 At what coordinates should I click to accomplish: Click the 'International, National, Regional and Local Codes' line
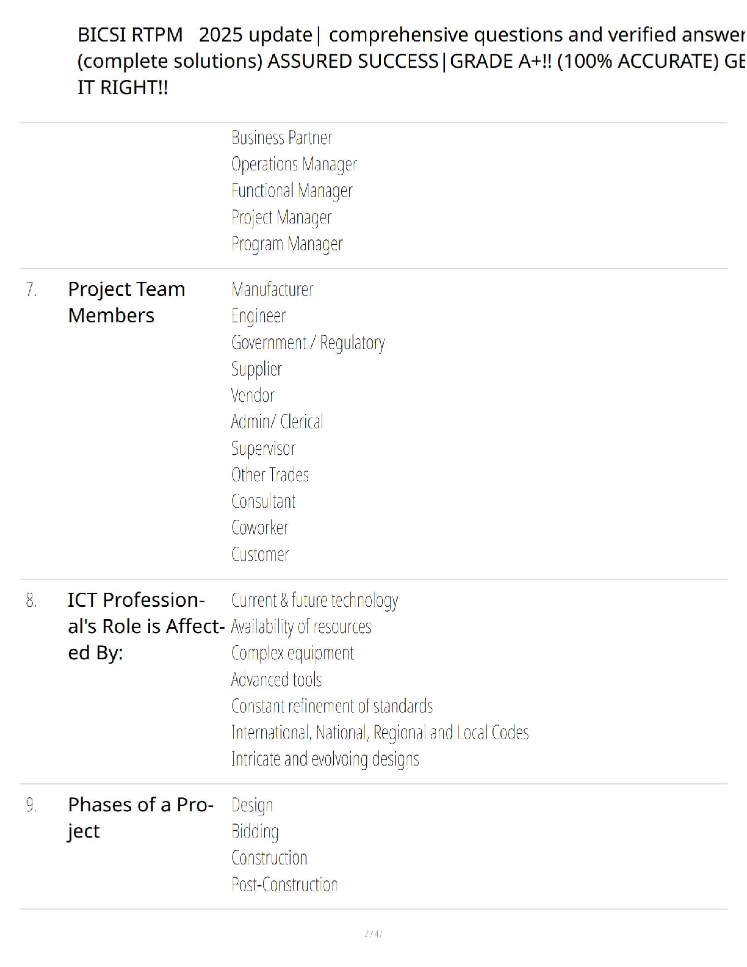coord(380,733)
